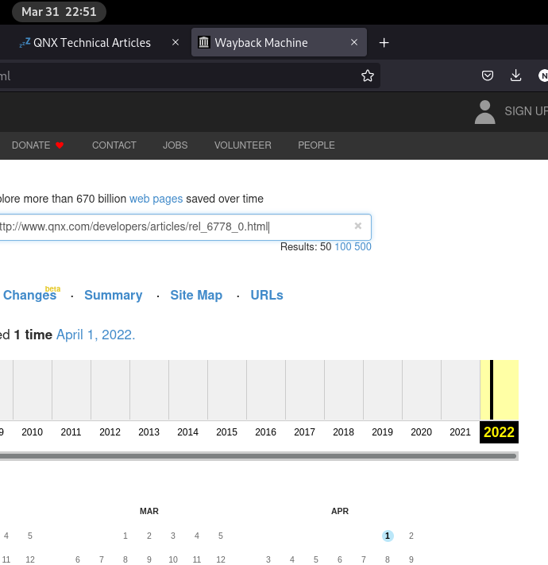The height and width of the screenshot is (565, 548).
Task: Click the timeline horizontal scrollbar
Action: coord(258,456)
